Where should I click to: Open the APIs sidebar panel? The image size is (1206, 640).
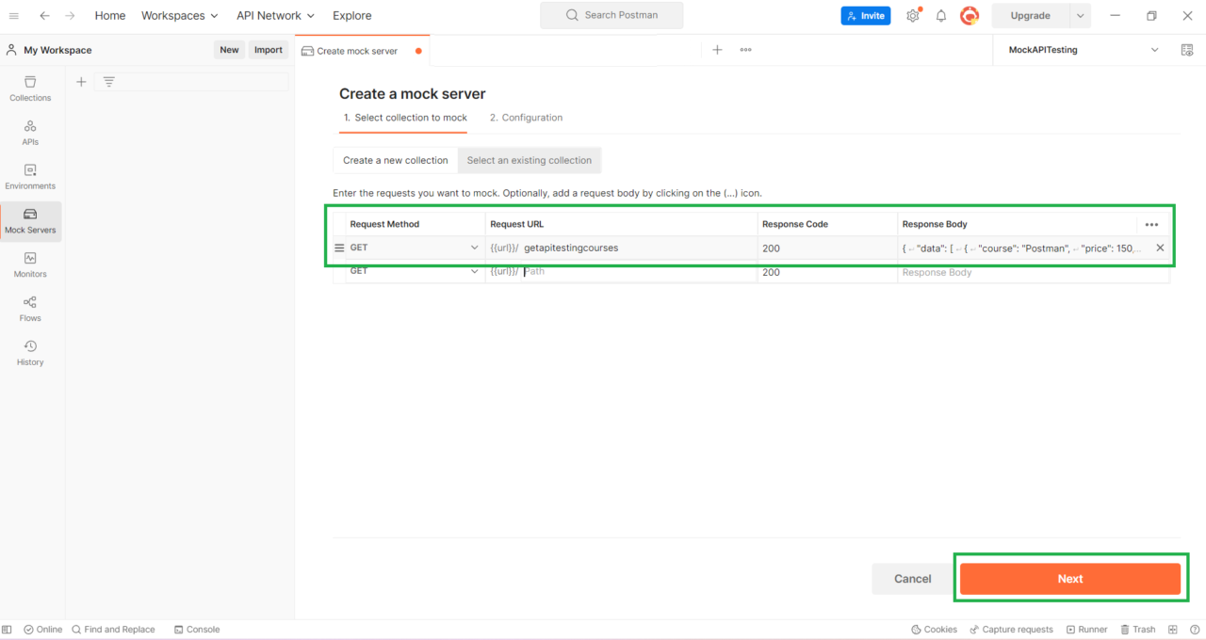(29, 134)
